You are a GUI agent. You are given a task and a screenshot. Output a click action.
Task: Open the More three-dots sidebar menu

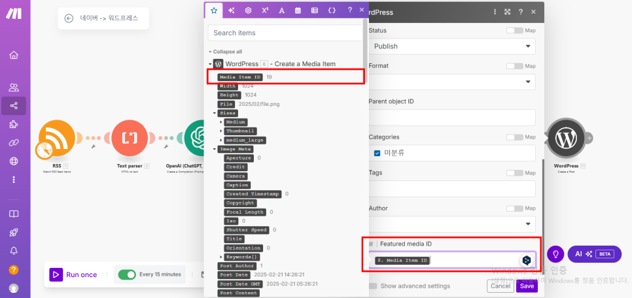(14, 179)
